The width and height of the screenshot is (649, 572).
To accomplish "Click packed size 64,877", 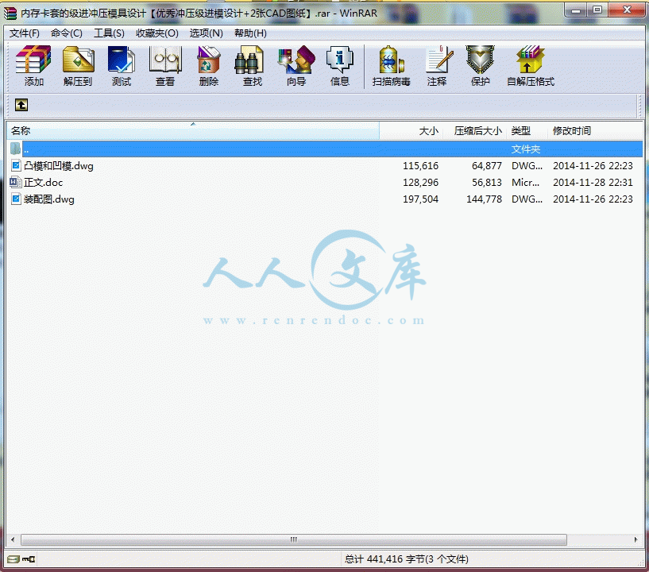I will coord(487,166).
